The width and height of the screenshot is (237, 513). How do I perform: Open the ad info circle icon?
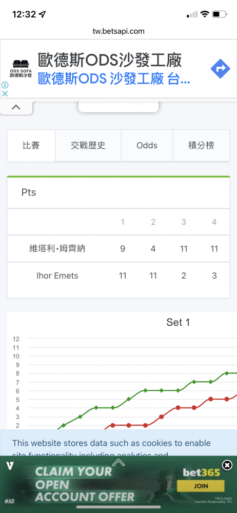click(5, 85)
